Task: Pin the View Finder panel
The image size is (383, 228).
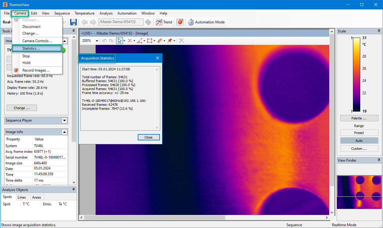Action: coord(379,160)
